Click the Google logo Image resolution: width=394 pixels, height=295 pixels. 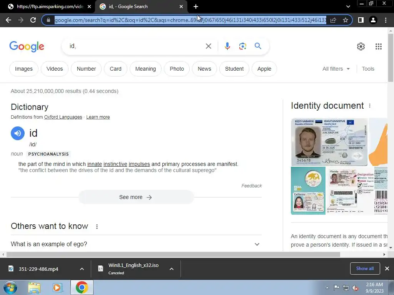(27, 46)
